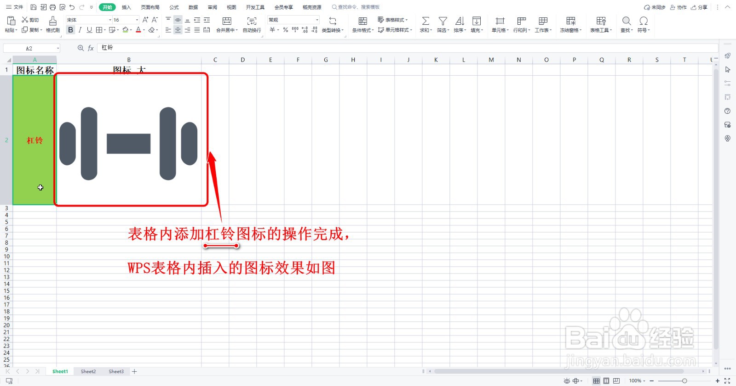Toggle Italic formatting
Image resolution: width=736 pixels, height=386 pixels.
[80, 30]
